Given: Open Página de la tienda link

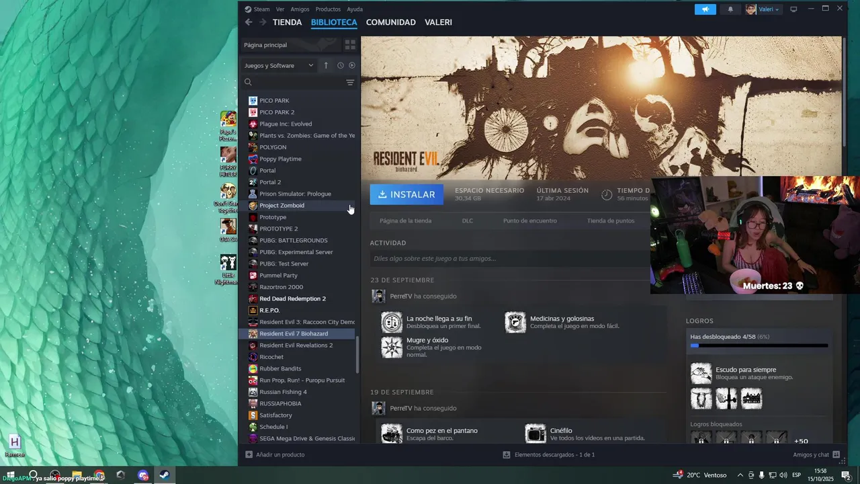Looking at the screenshot, I should tap(405, 220).
